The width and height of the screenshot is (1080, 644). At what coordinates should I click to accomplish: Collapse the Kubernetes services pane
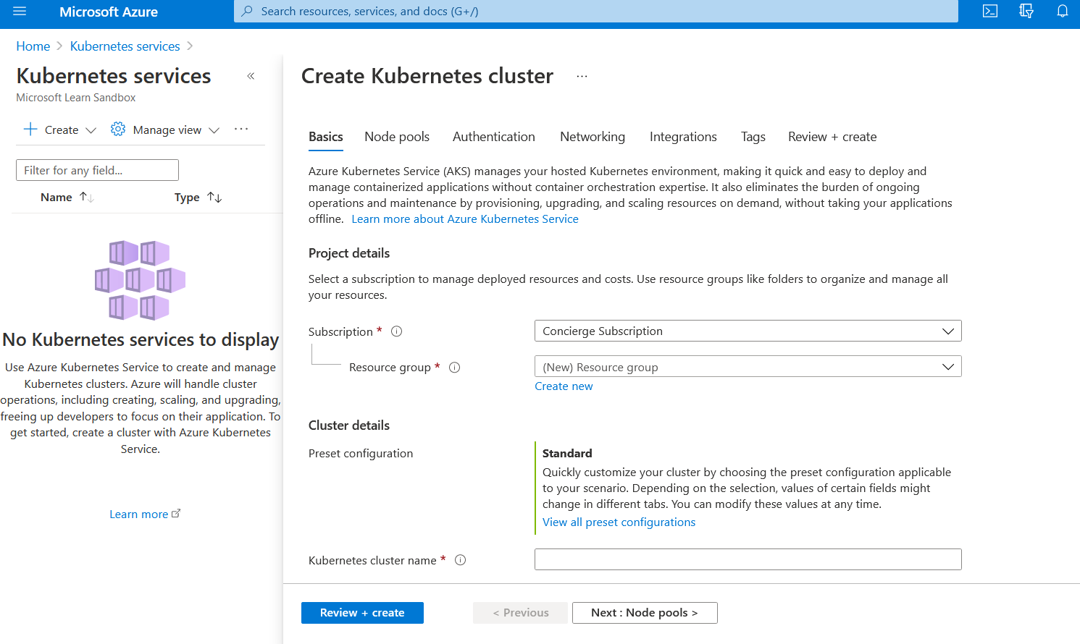pyautogui.click(x=251, y=76)
